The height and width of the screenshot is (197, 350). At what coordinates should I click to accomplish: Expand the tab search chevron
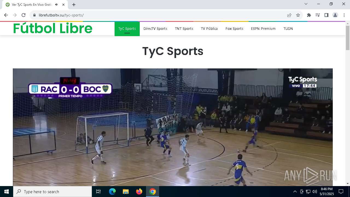point(306,4)
